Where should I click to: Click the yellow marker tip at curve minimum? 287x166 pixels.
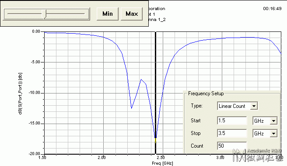(x=156, y=140)
